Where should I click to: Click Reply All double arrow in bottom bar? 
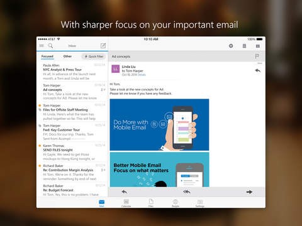point(187,191)
